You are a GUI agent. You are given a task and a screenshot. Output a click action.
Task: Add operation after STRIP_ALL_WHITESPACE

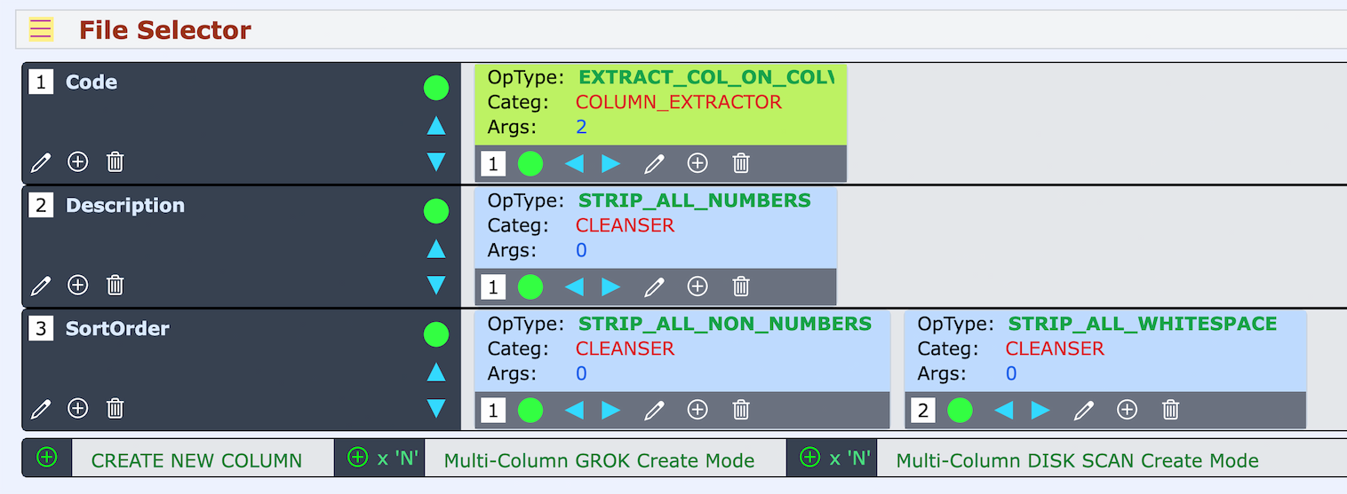click(x=1128, y=410)
